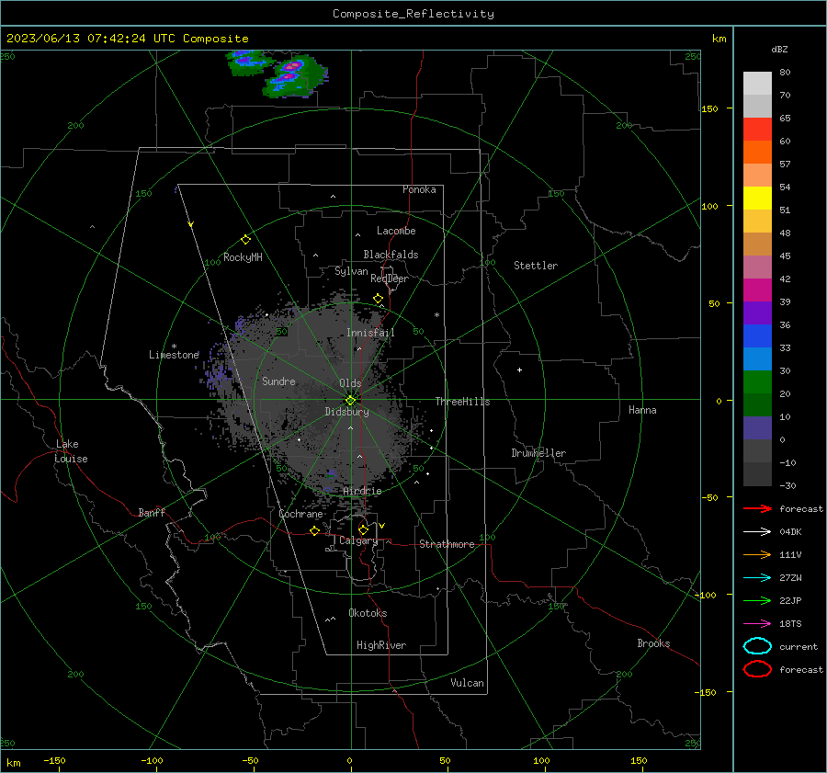Click the Strathmore label

coord(447,544)
